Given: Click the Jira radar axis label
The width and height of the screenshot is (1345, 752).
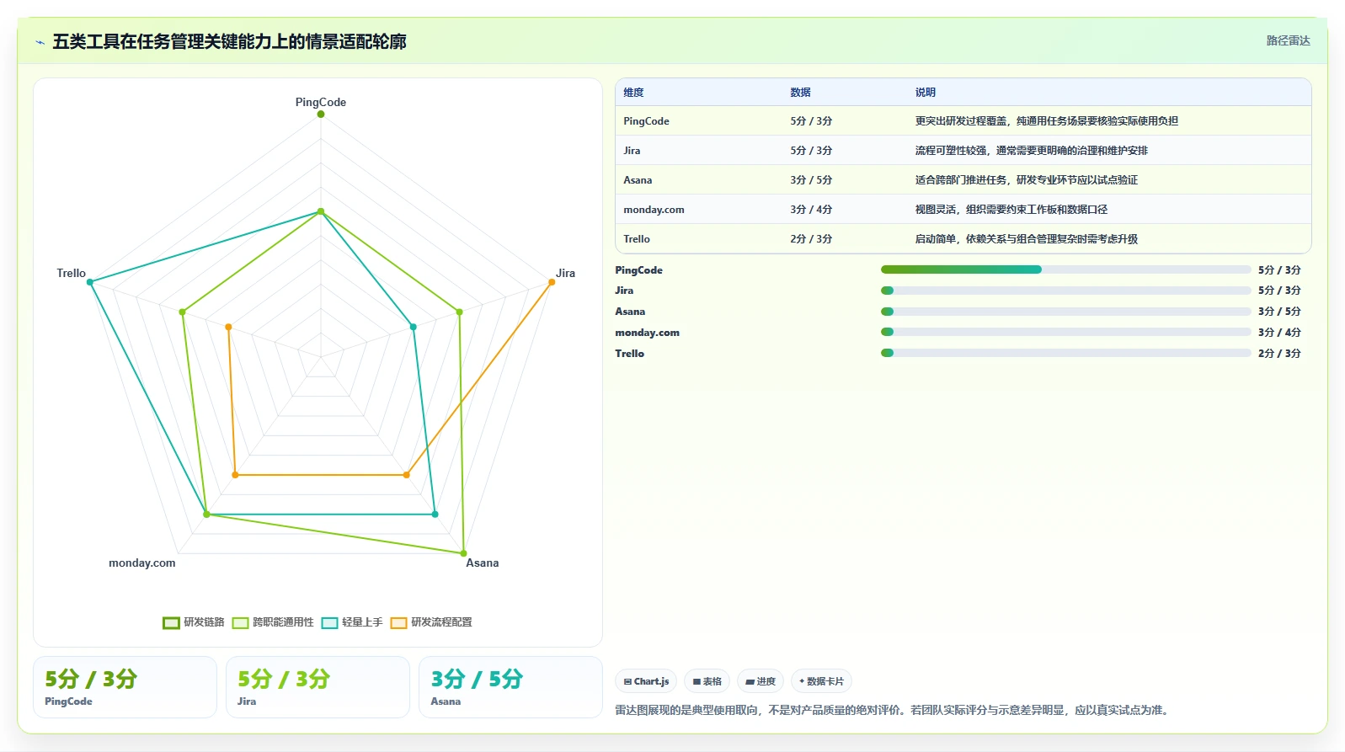Looking at the screenshot, I should tap(565, 273).
